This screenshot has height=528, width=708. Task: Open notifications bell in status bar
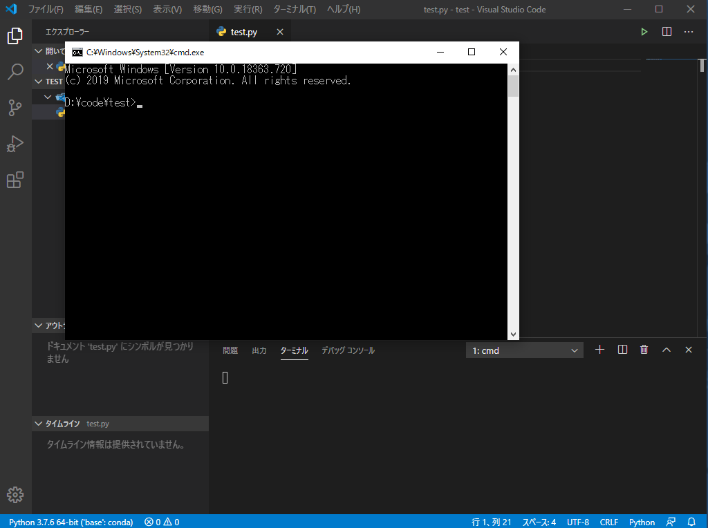tap(691, 522)
